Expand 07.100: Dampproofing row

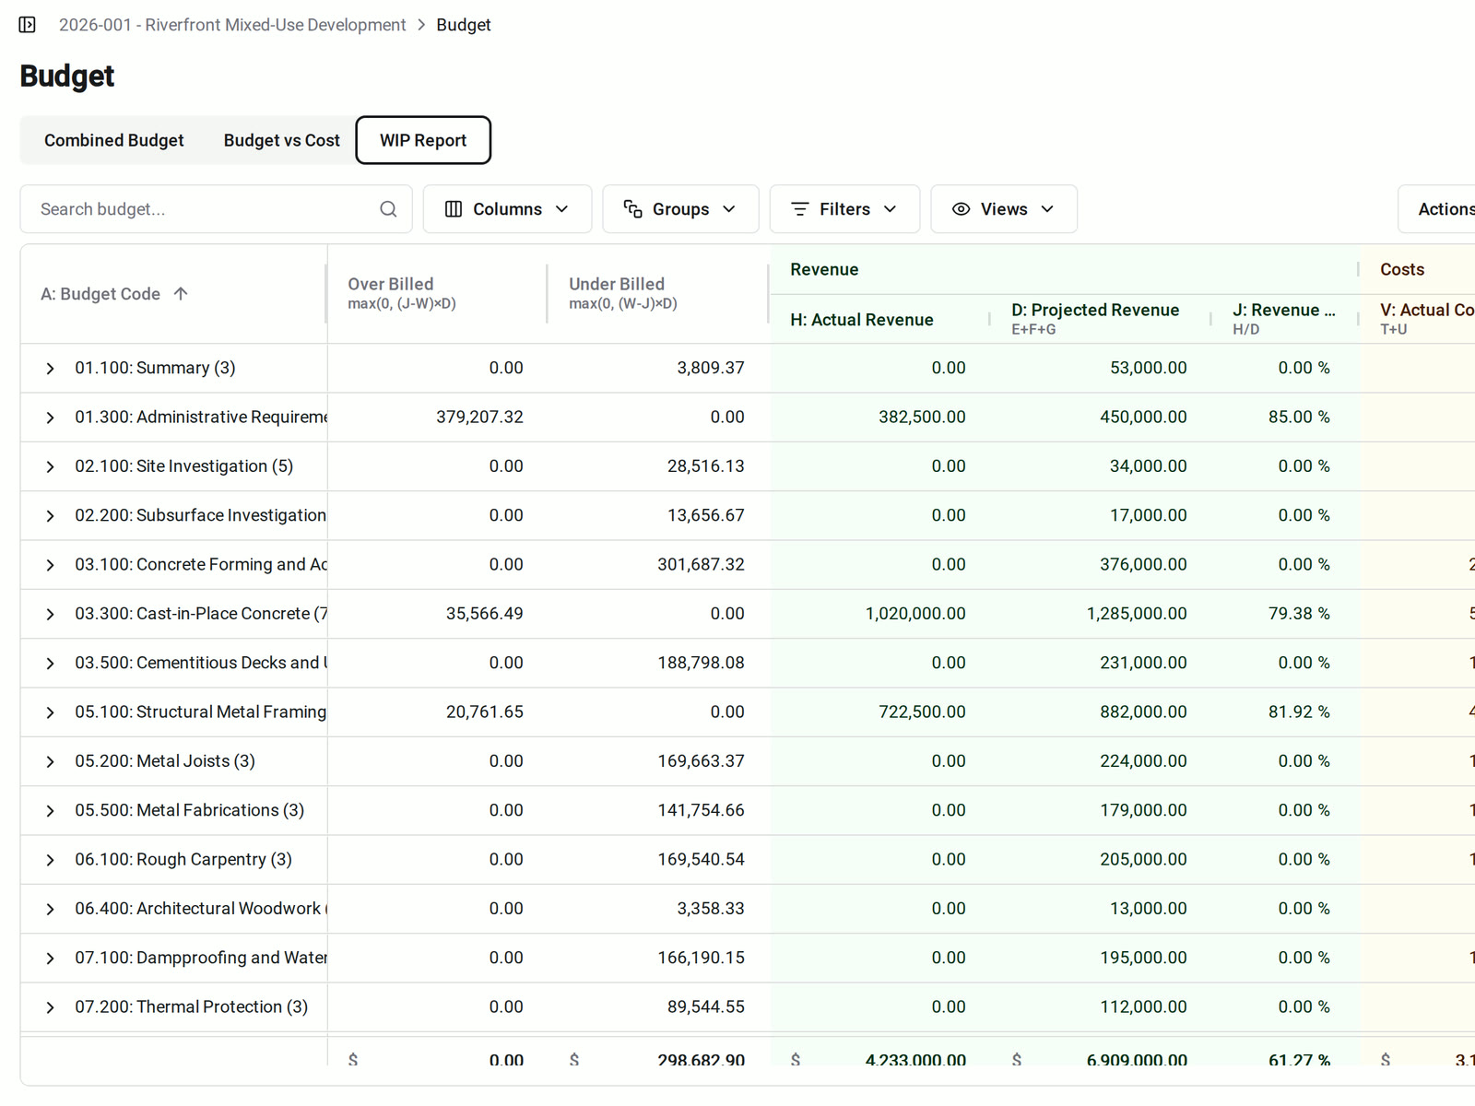pos(50,959)
